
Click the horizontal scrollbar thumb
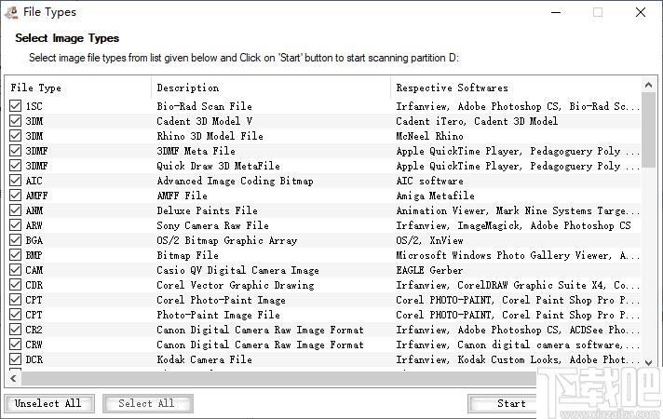(x=279, y=378)
